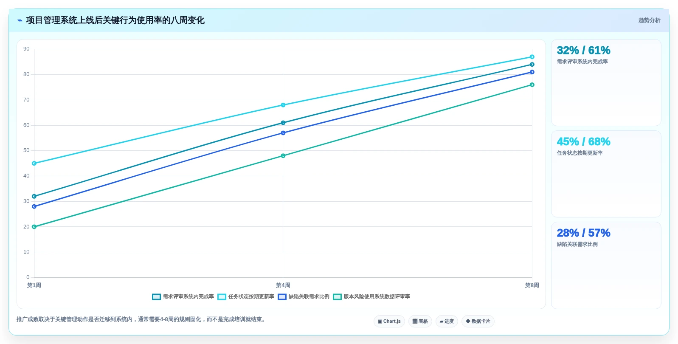
Task: Click the 28% / 57% value card
Action: click(x=606, y=265)
